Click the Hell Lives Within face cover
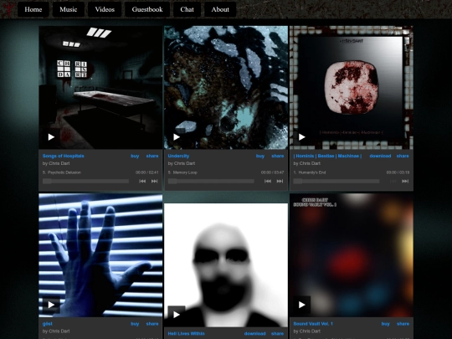 point(226,265)
